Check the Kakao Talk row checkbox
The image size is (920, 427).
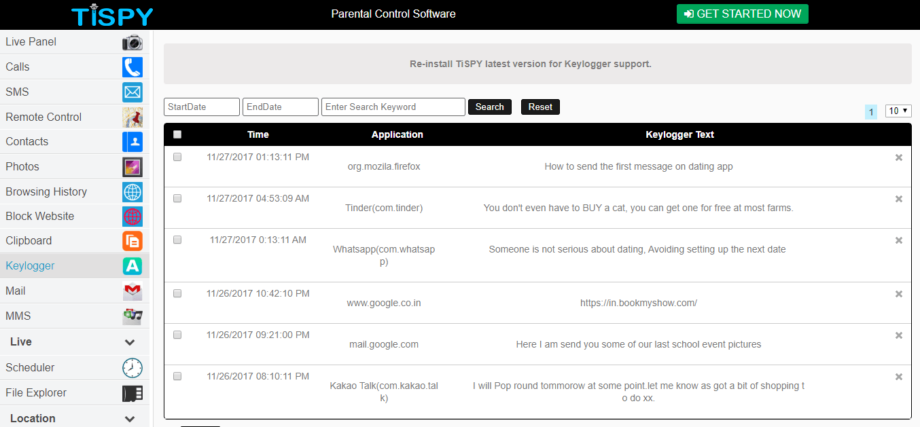tap(177, 376)
